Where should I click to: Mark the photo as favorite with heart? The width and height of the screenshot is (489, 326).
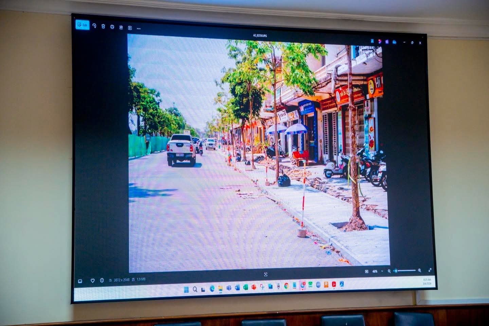(92, 280)
